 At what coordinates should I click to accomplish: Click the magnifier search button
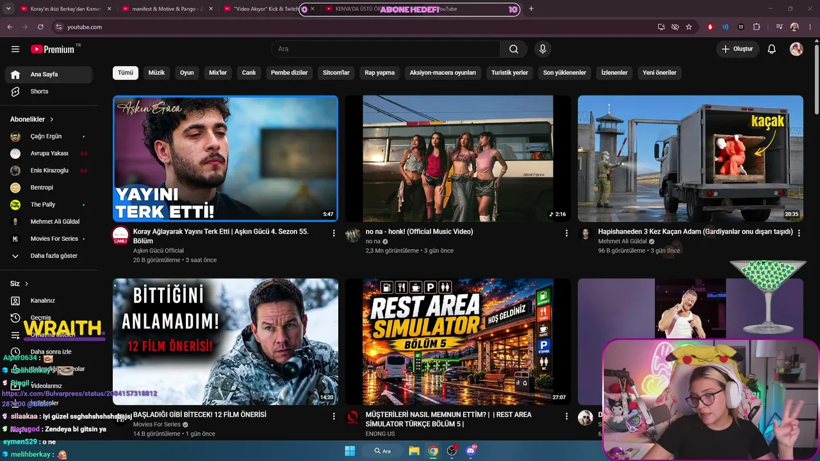click(514, 49)
